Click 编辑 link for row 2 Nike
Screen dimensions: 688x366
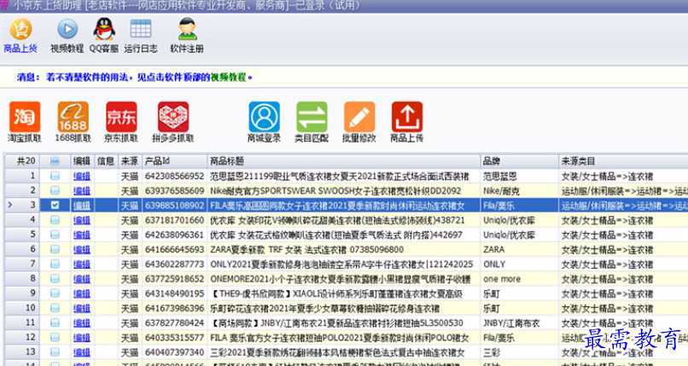tap(82, 190)
